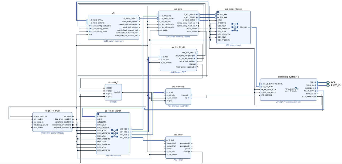Image resolution: width=342 pixels, height=164 pixels.
Task: Click the AXI Interrupt Controller label
Action: click(178, 106)
